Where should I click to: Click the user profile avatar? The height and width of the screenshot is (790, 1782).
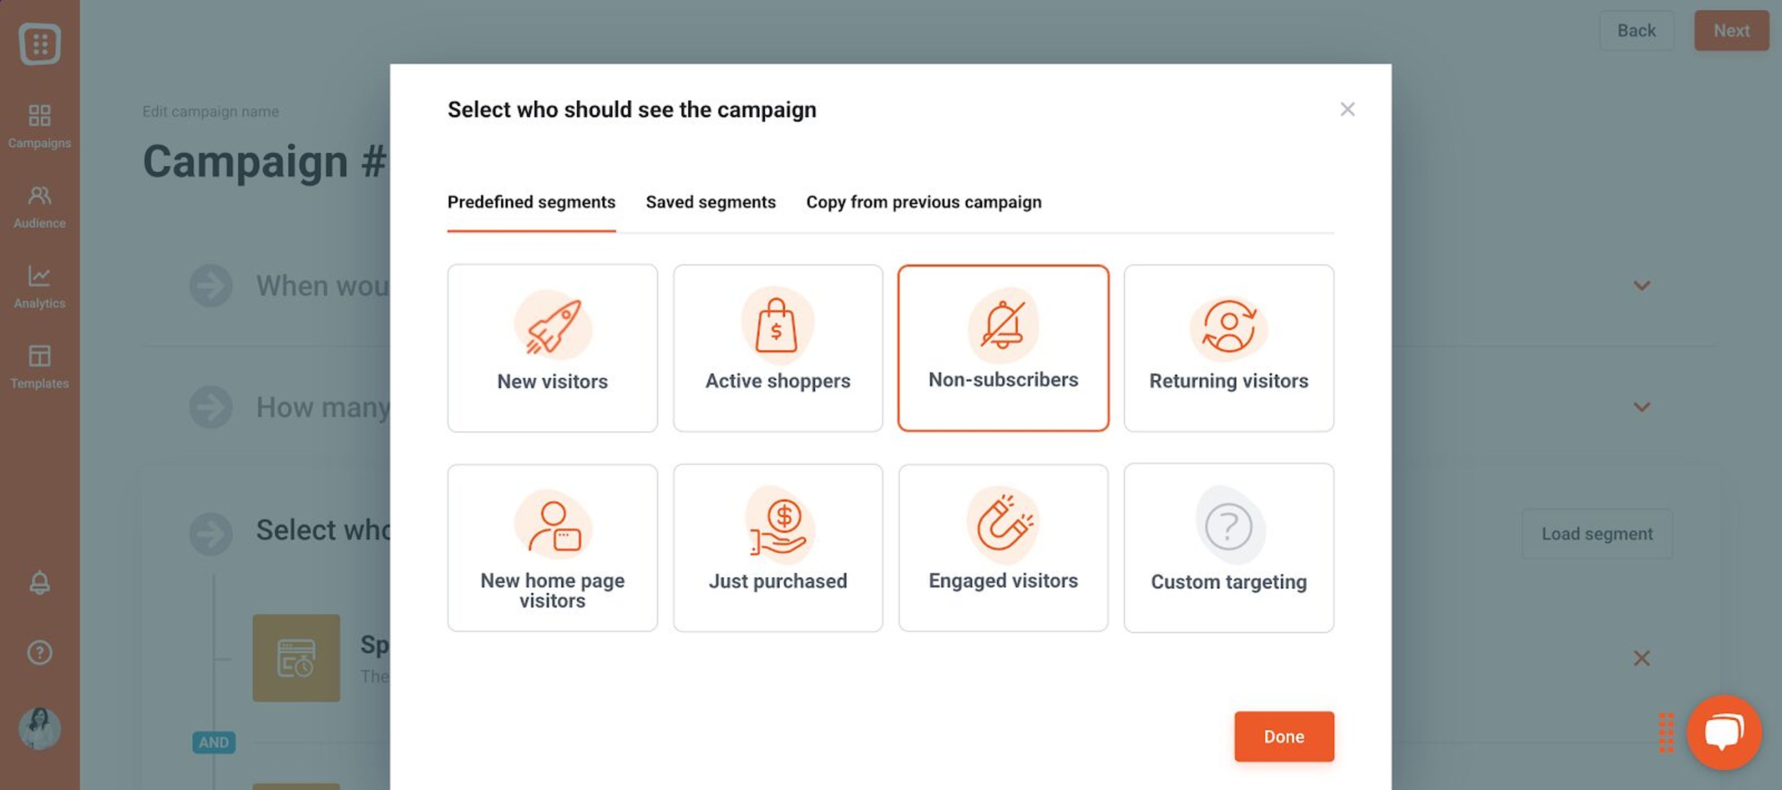(39, 728)
